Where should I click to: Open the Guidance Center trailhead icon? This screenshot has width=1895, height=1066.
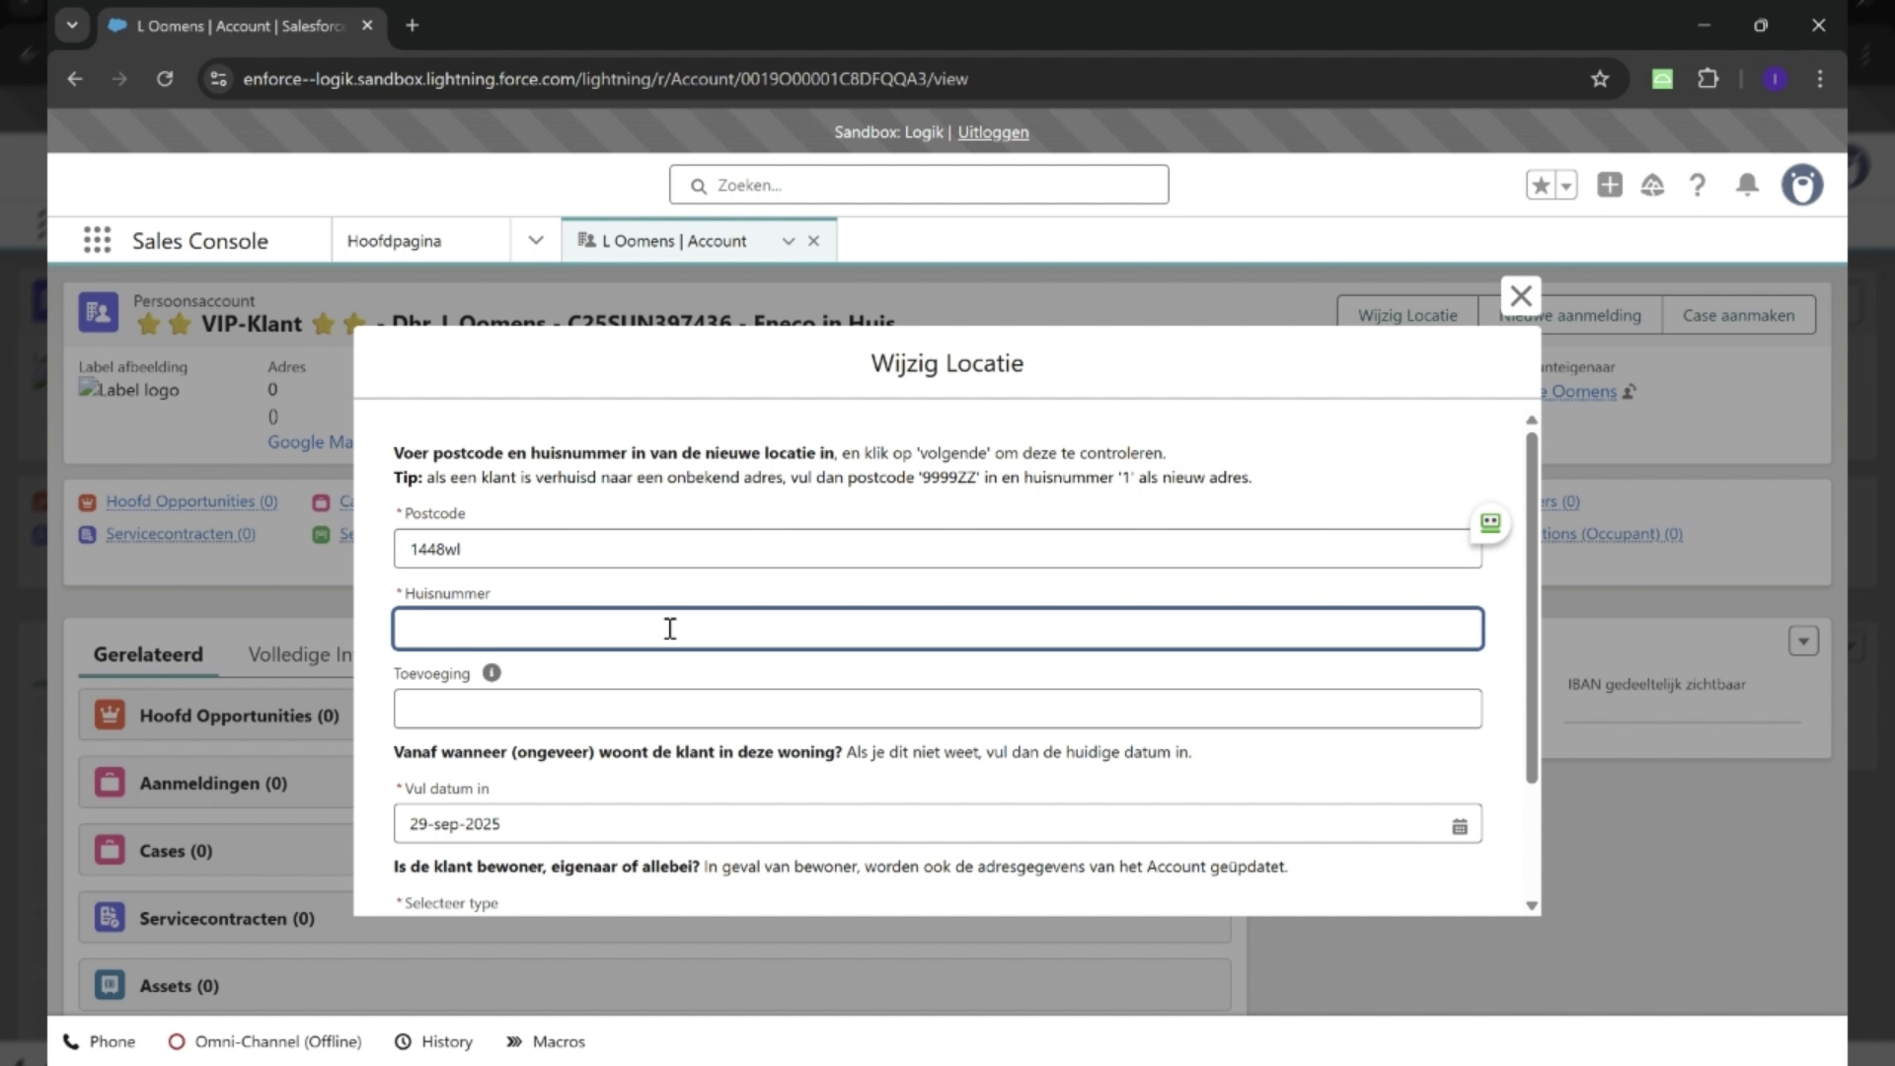click(x=1652, y=185)
